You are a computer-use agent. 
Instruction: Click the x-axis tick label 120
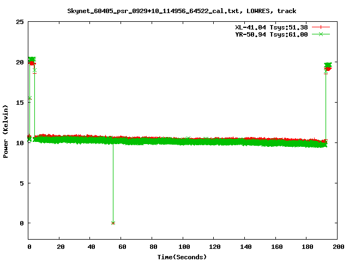click(x=215, y=247)
